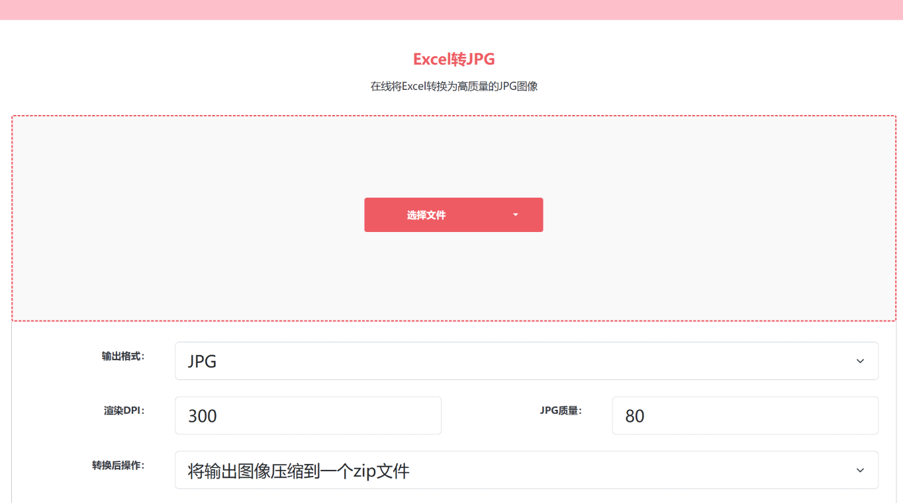Click the chevron icon on the 输出格式 selector
The height and width of the screenshot is (503, 903).
tap(859, 360)
